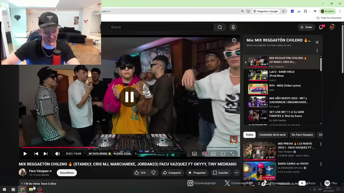Image resolution: width=344 pixels, height=193 pixels.
Task: Click EL BANANERO OFICIAL channel name
Action: click(x=290, y=168)
